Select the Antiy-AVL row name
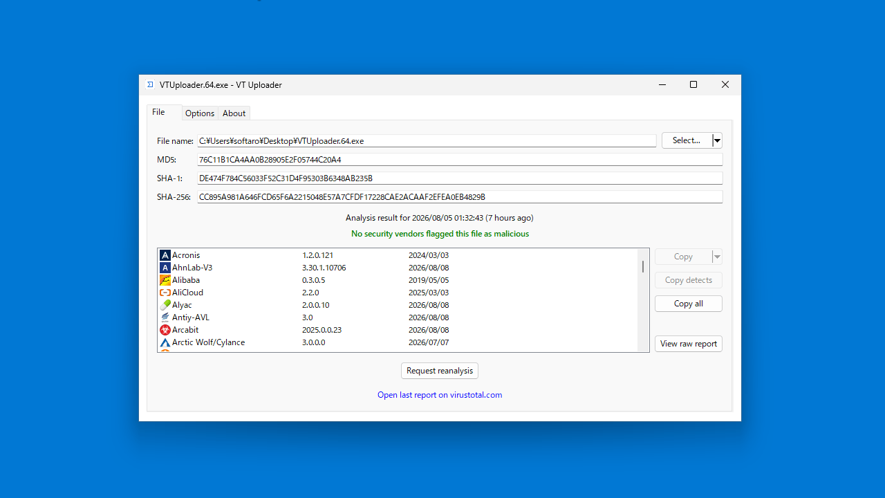This screenshot has width=885, height=498. [x=191, y=317]
